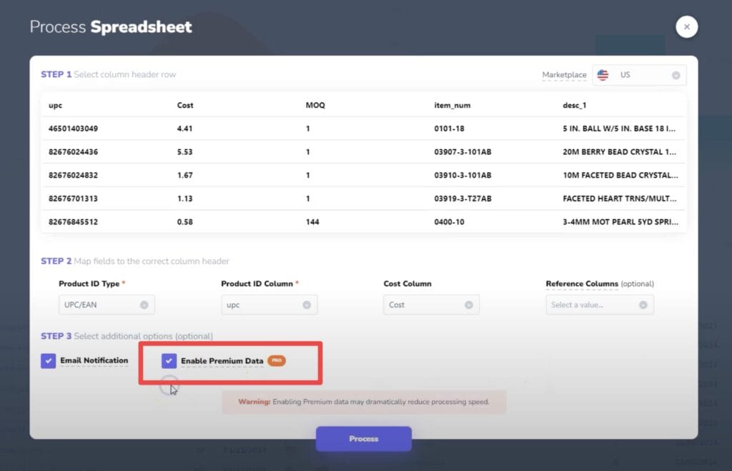
Task: Click the X icon to close the dialog
Action: pos(686,26)
